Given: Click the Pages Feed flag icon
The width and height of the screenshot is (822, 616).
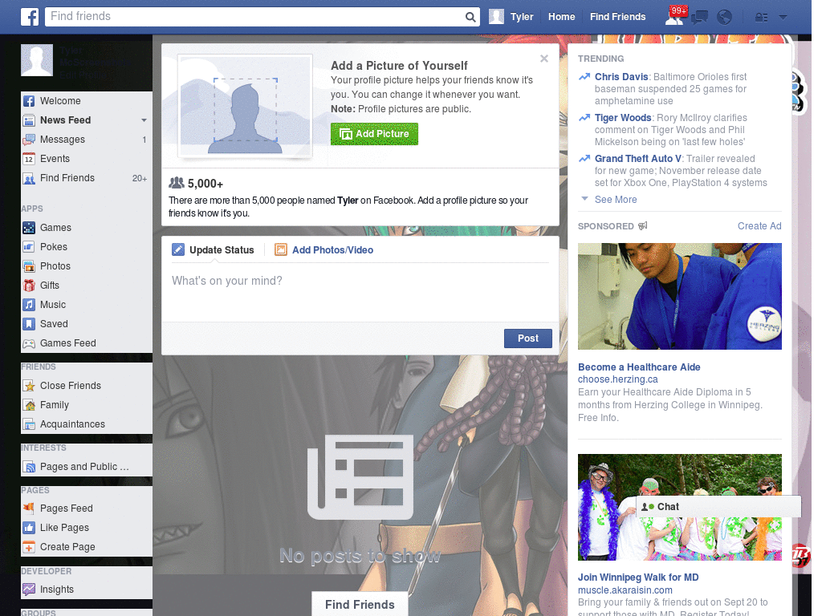Looking at the screenshot, I should (x=29, y=509).
